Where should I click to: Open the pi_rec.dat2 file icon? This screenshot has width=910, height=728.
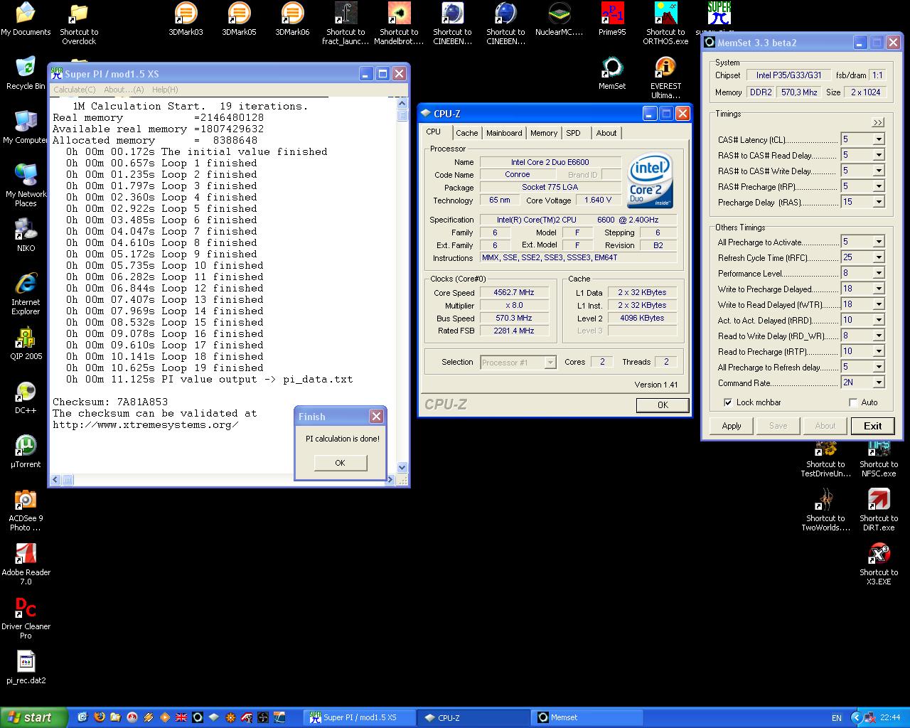pyautogui.click(x=26, y=668)
